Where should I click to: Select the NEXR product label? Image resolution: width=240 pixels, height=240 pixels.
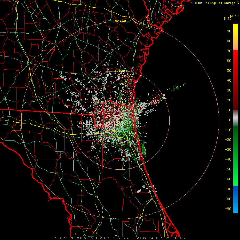coord(234,16)
